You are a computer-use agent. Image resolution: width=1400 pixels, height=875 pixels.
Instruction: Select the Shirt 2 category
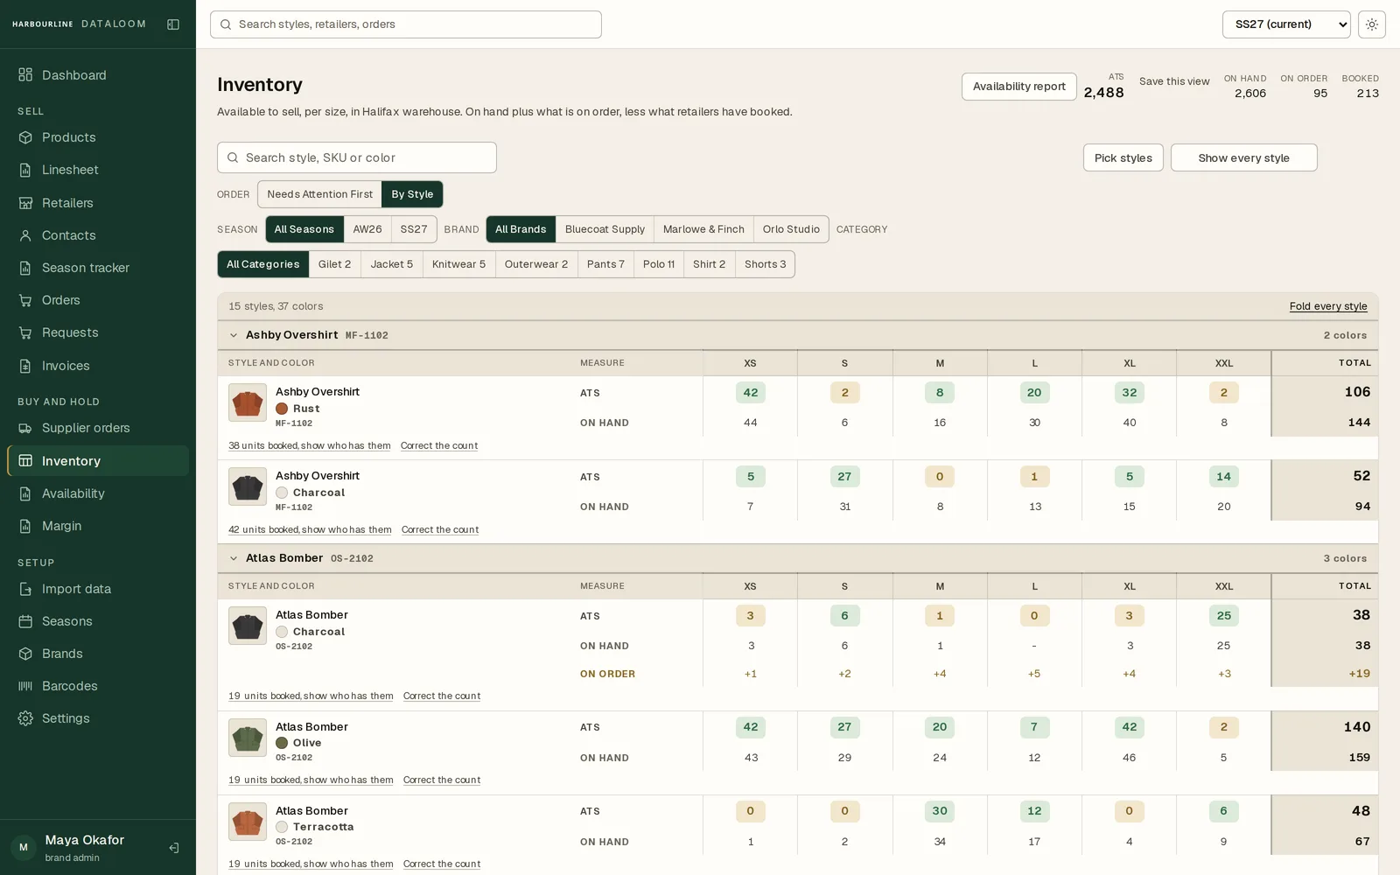coord(709,264)
